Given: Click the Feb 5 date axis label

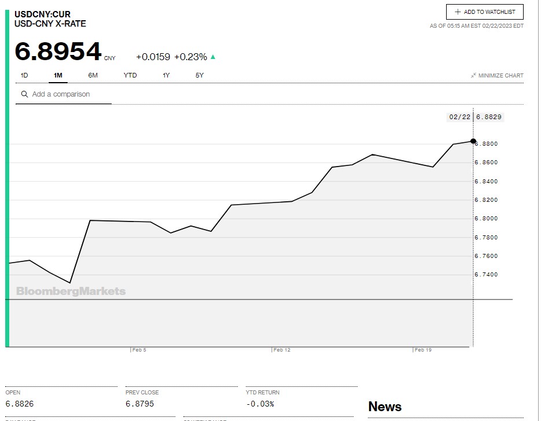Looking at the screenshot, I should tap(139, 350).
